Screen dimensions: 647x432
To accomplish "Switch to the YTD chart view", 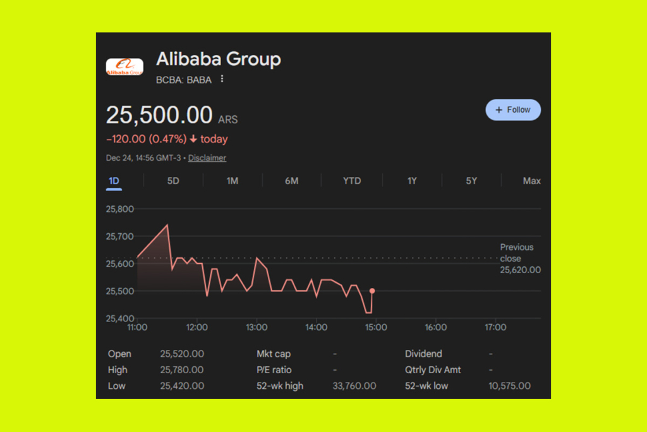I will 351,181.
